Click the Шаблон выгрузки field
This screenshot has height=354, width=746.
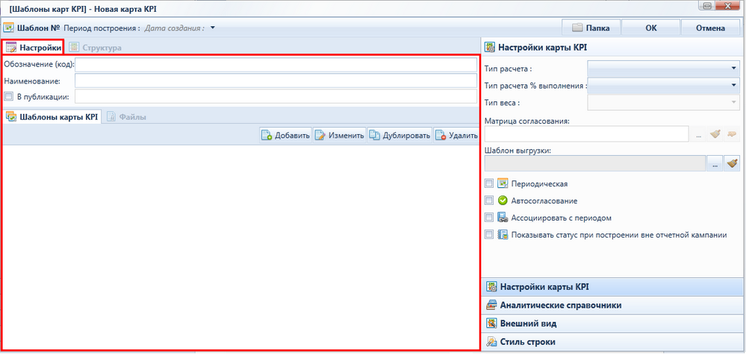[x=594, y=163]
